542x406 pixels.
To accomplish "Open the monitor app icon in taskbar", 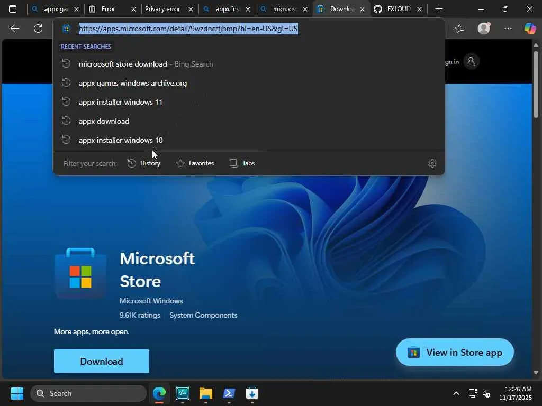I will (x=183, y=393).
